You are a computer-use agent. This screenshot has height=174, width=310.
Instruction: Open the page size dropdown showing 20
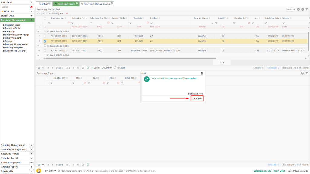coord(41,68)
